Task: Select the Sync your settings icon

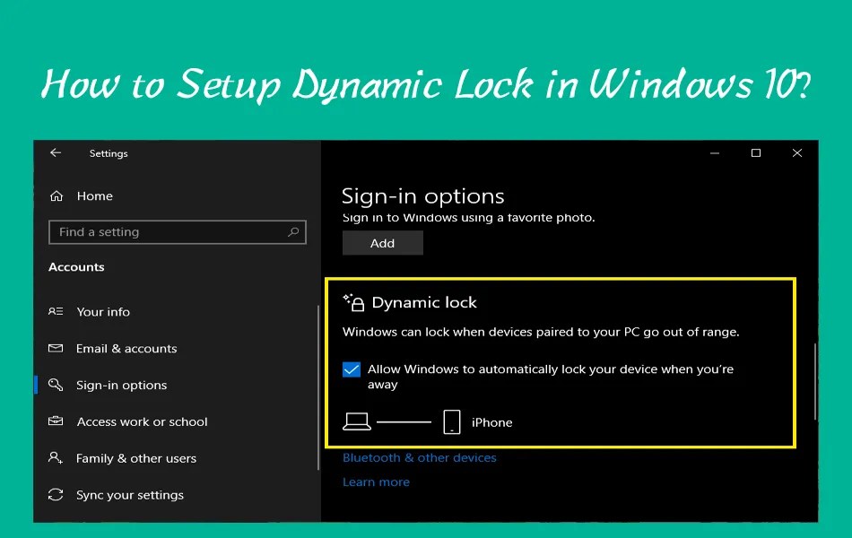Action: click(x=55, y=495)
